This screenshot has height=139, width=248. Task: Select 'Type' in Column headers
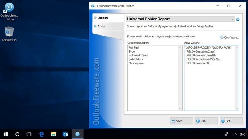coord(132,51)
